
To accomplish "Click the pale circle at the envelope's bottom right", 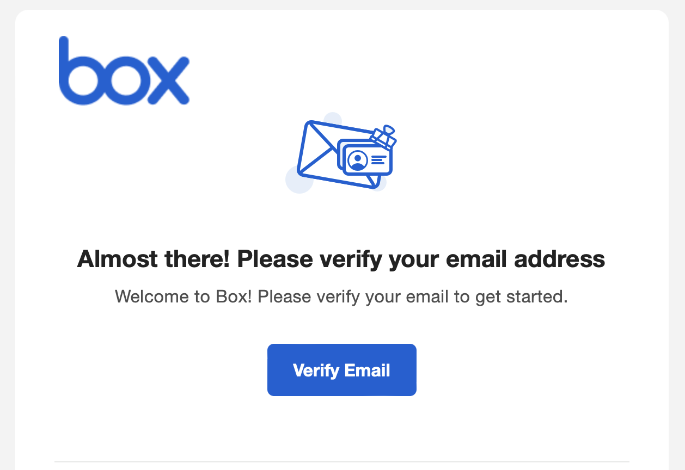I will [380, 184].
